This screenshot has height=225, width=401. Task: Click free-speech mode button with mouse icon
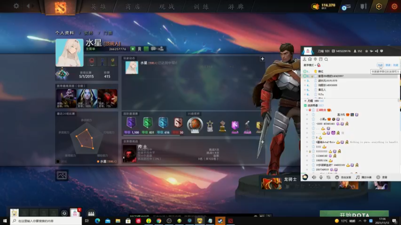tap(343, 177)
